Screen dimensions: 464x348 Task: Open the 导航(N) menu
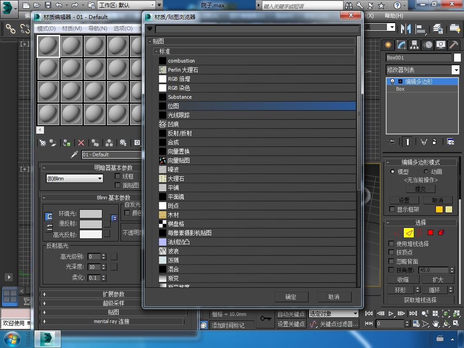tap(98, 29)
